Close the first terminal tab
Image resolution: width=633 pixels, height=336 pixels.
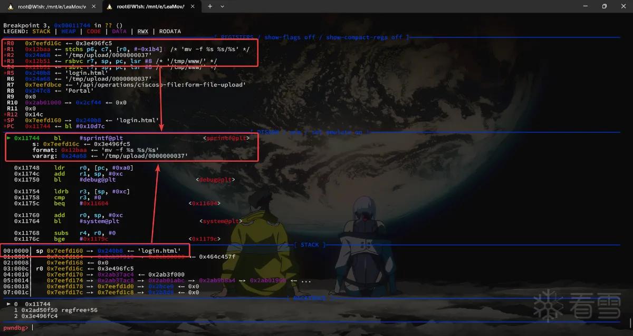[x=93, y=6]
